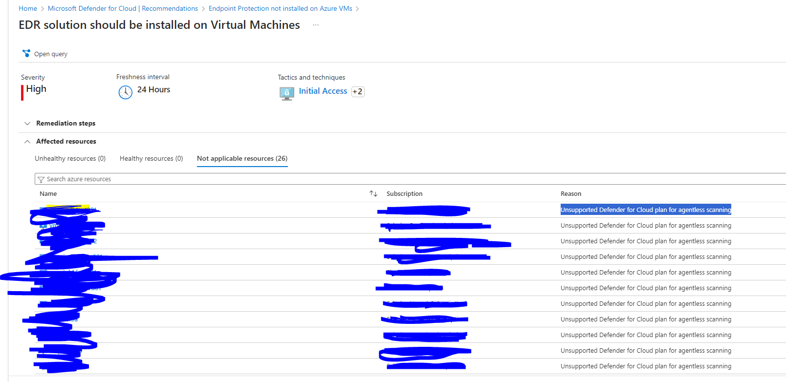Click the Freshness interval clock icon
The height and width of the screenshot is (382, 786).
point(126,92)
